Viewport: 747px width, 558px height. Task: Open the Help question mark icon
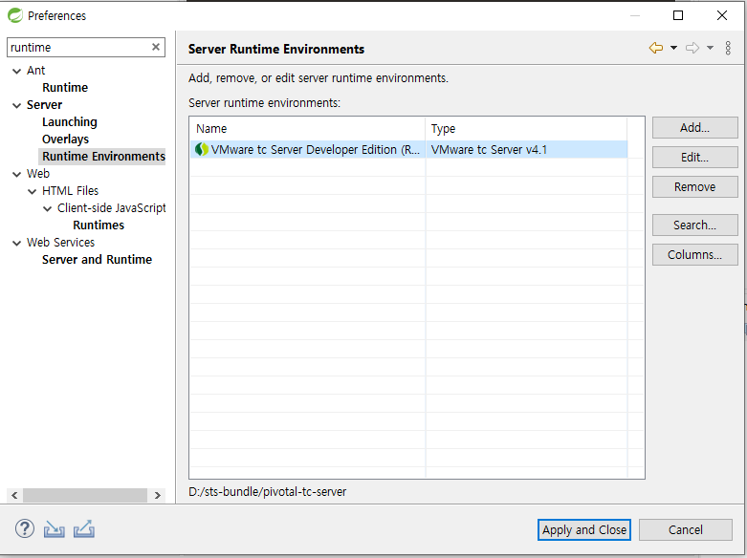pos(24,528)
